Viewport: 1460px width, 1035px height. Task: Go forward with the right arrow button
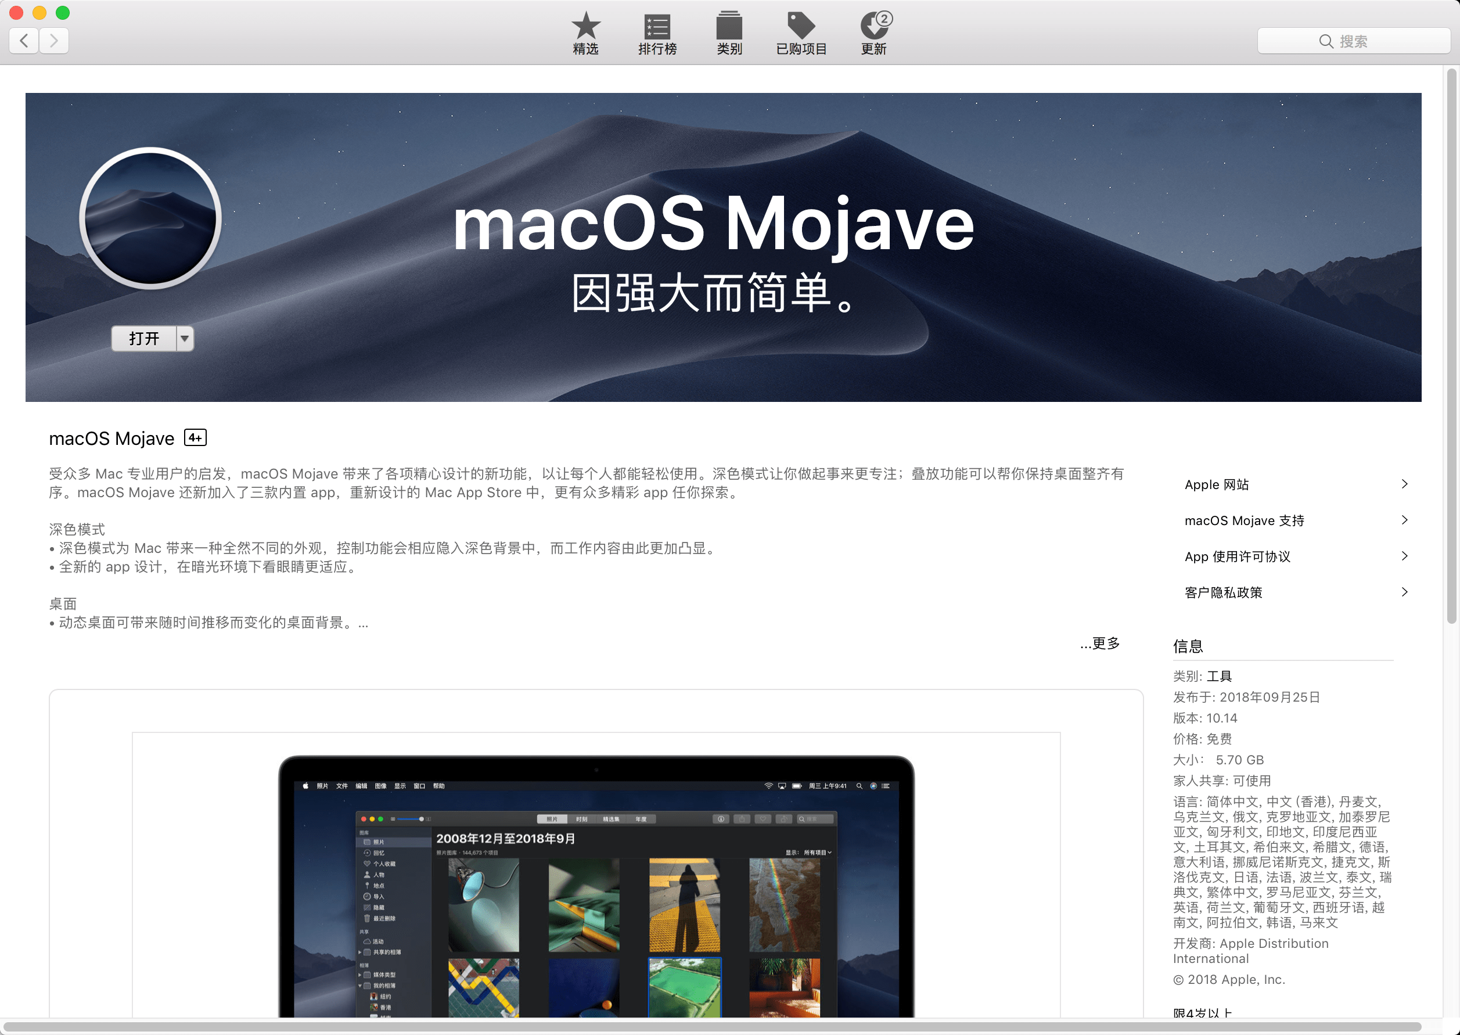pyautogui.click(x=54, y=41)
